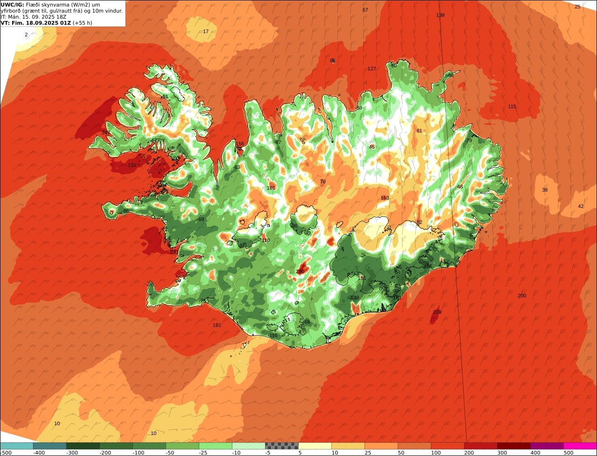
Task: Click the legend swatch between -200 and -100
Action: pos(116,446)
